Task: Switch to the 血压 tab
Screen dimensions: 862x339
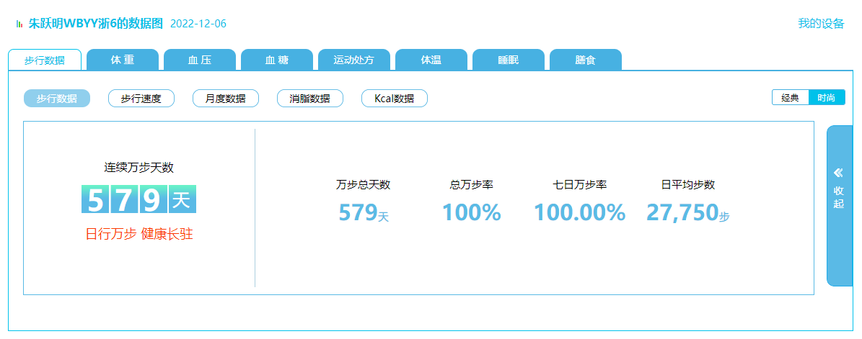Action: pyautogui.click(x=200, y=60)
